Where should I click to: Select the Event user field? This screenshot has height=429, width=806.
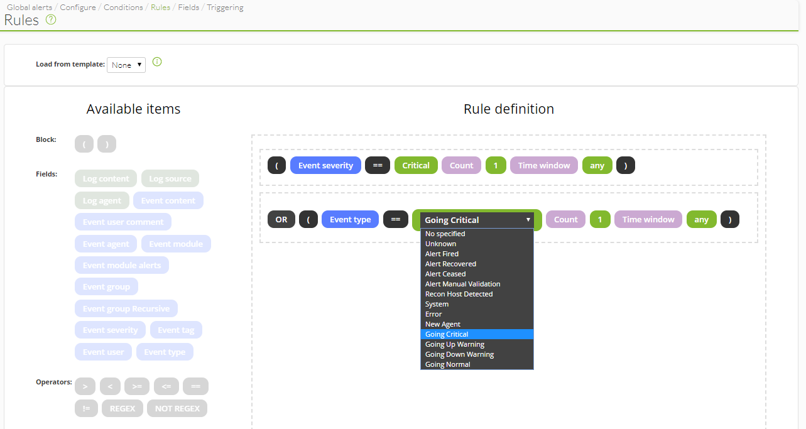pyautogui.click(x=103, y=352)
